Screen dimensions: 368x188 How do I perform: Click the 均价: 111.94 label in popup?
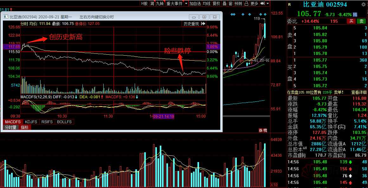(x=40, y=24)
